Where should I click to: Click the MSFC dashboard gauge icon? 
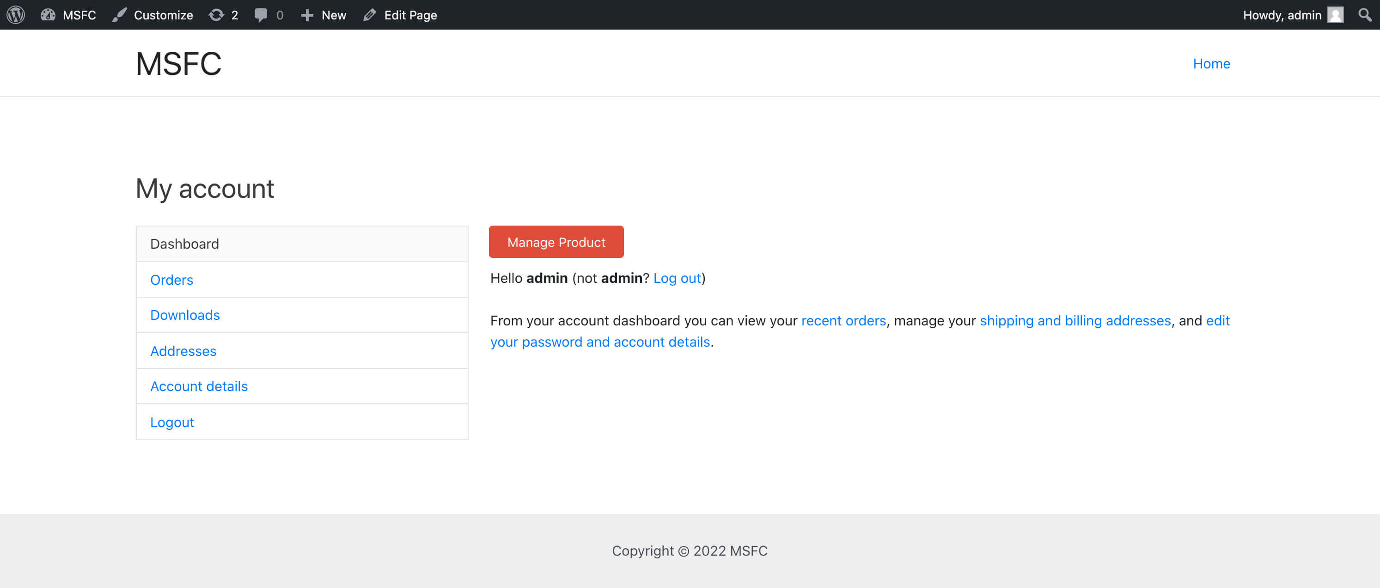tap(48, 14)
